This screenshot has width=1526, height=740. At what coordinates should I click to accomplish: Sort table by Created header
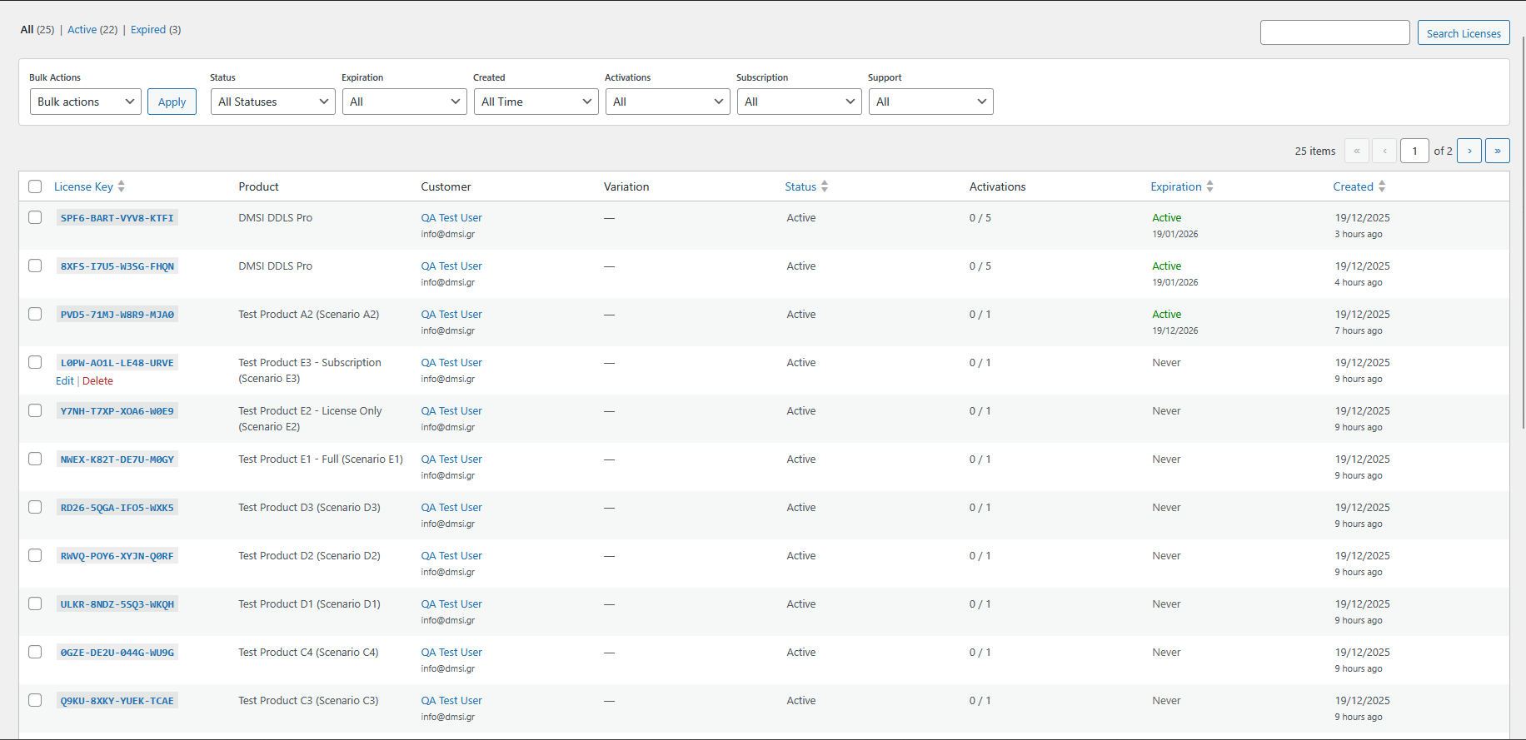pos(1353,186)
